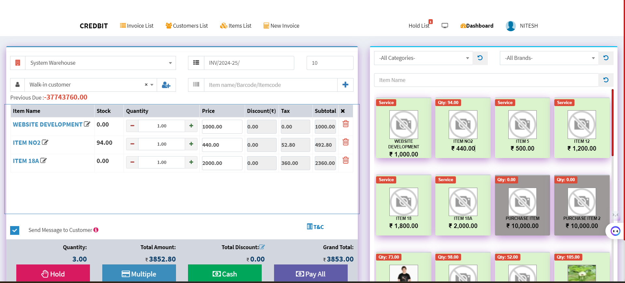Start a New Invoice
The width and height of the screenshot is (625, 283).
[281, 26]
